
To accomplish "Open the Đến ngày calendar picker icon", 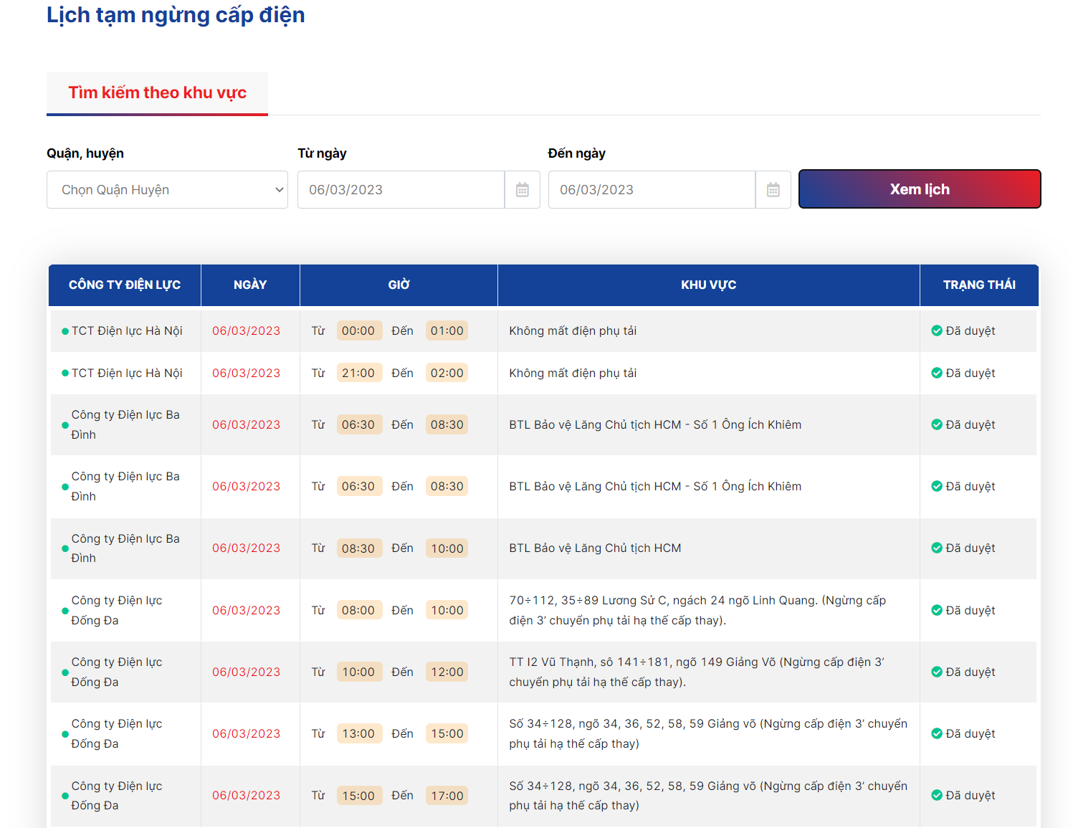I will (x=773, y=190).
